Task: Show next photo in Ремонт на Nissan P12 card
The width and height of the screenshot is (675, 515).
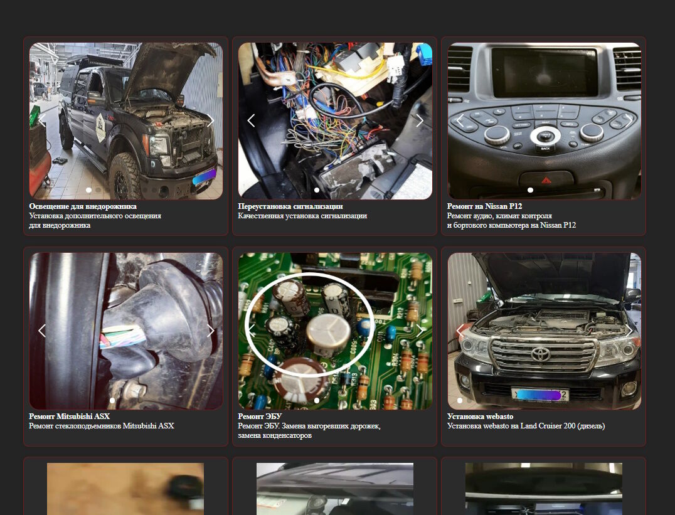Action: point(629,120)
